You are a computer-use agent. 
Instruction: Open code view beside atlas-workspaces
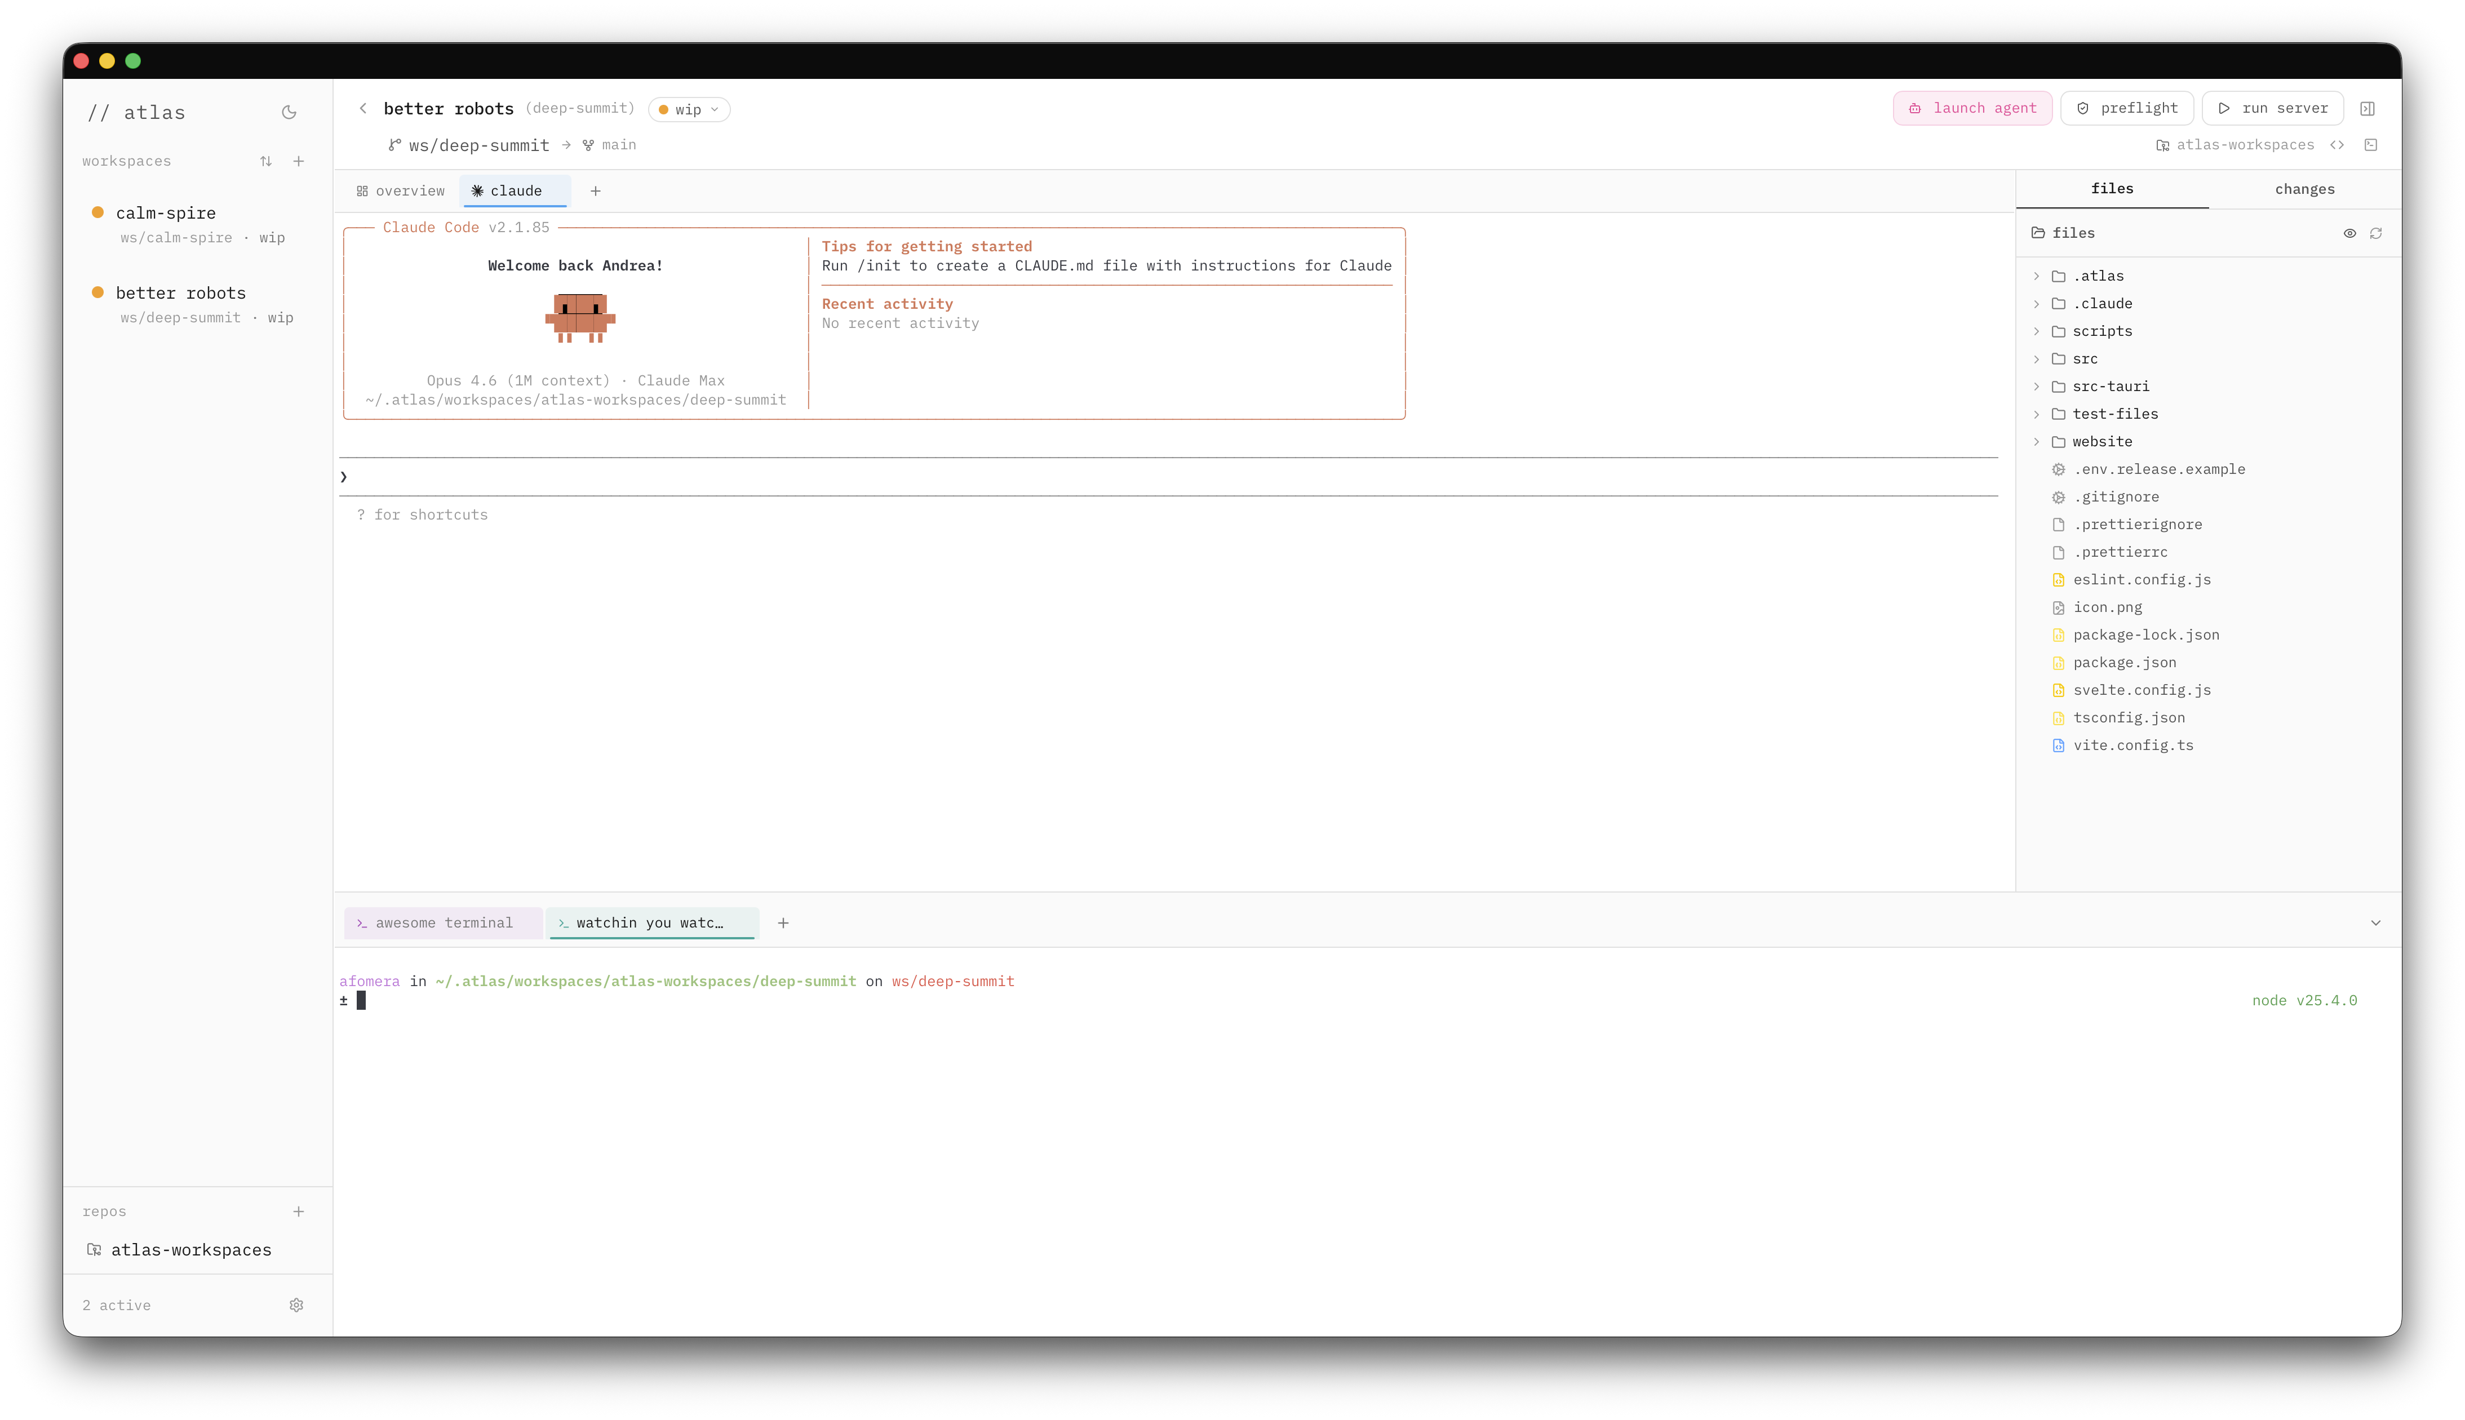2338,144
